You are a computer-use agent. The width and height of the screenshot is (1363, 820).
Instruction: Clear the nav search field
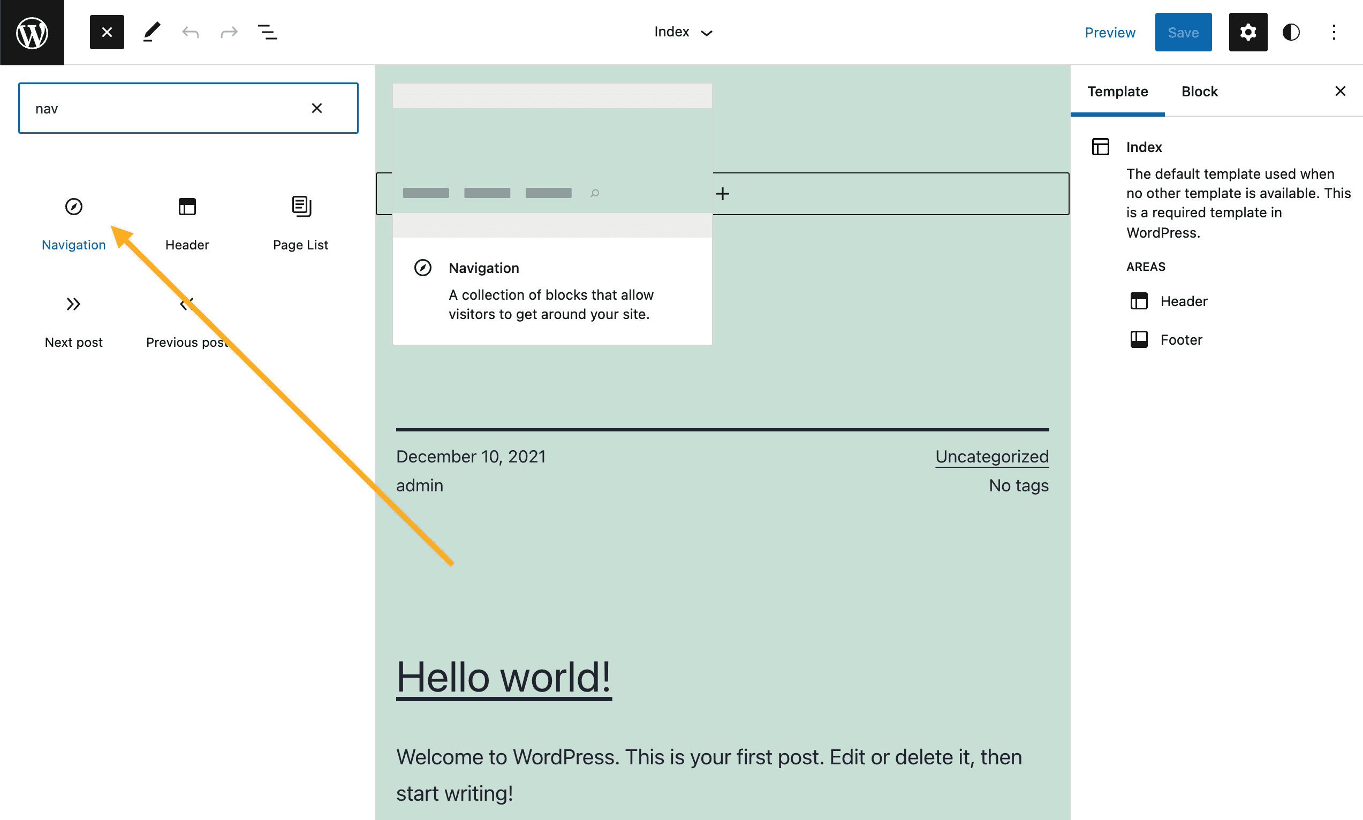(316, 108)
